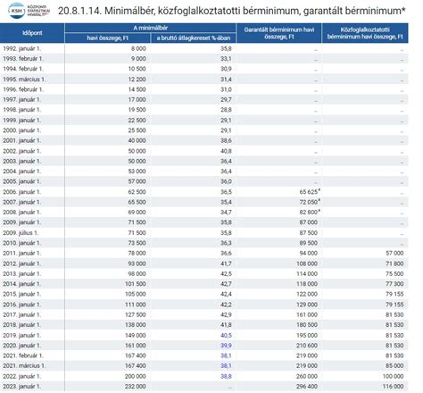
Task: Click 'Garantált bérminimum havi összege' header
Action: coord(279,33)
